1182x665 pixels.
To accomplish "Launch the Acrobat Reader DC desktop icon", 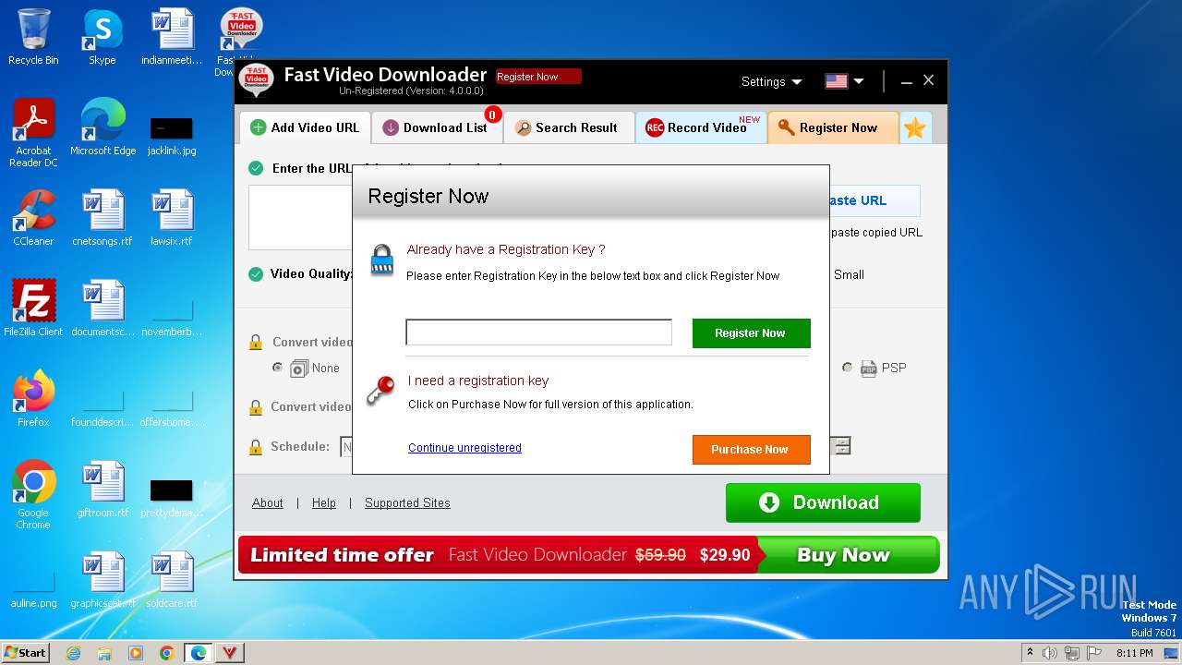I will click(x=33, y=132).
